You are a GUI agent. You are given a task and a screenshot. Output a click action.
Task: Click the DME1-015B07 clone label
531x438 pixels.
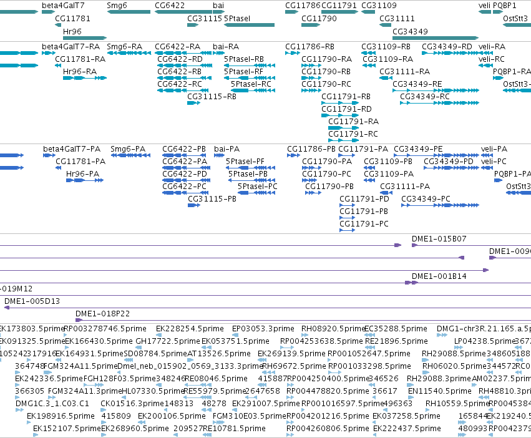click(439, 239)
